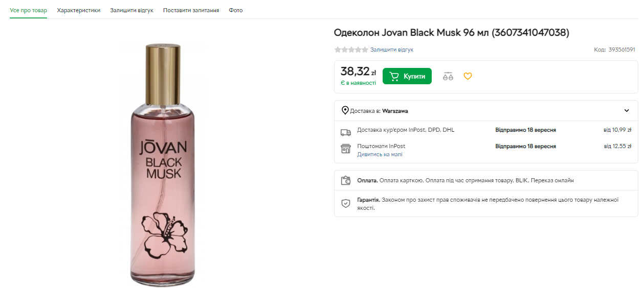Click the star rating icons
Viewport: 643px width, 288px height.
click(x=351, y=50)
